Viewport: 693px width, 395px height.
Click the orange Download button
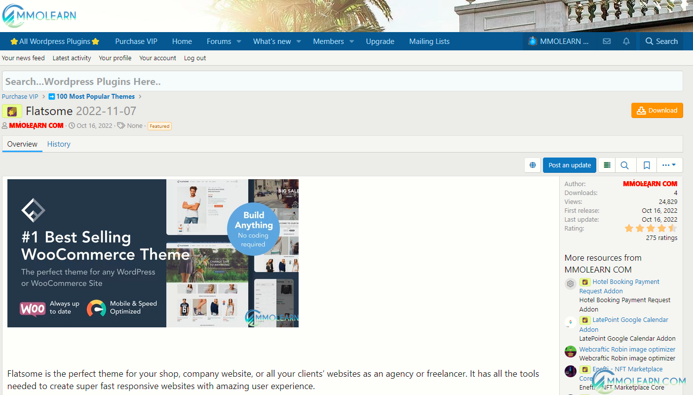[657, 111]
